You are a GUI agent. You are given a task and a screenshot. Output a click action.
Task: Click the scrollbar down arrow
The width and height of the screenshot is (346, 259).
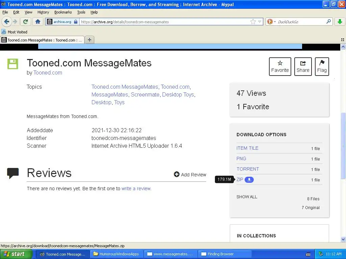pyautogui.click(x=343, y=239)
